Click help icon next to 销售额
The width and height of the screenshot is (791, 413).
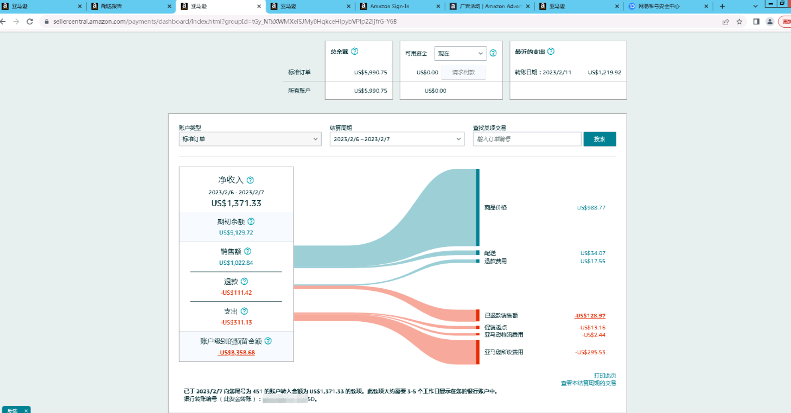[247, 251]
